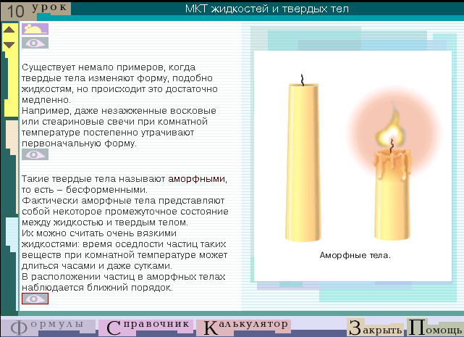Viewport: 464px width, 337px height.
Task: Click the purple mouse icon
Action: [x=35, y=29]
